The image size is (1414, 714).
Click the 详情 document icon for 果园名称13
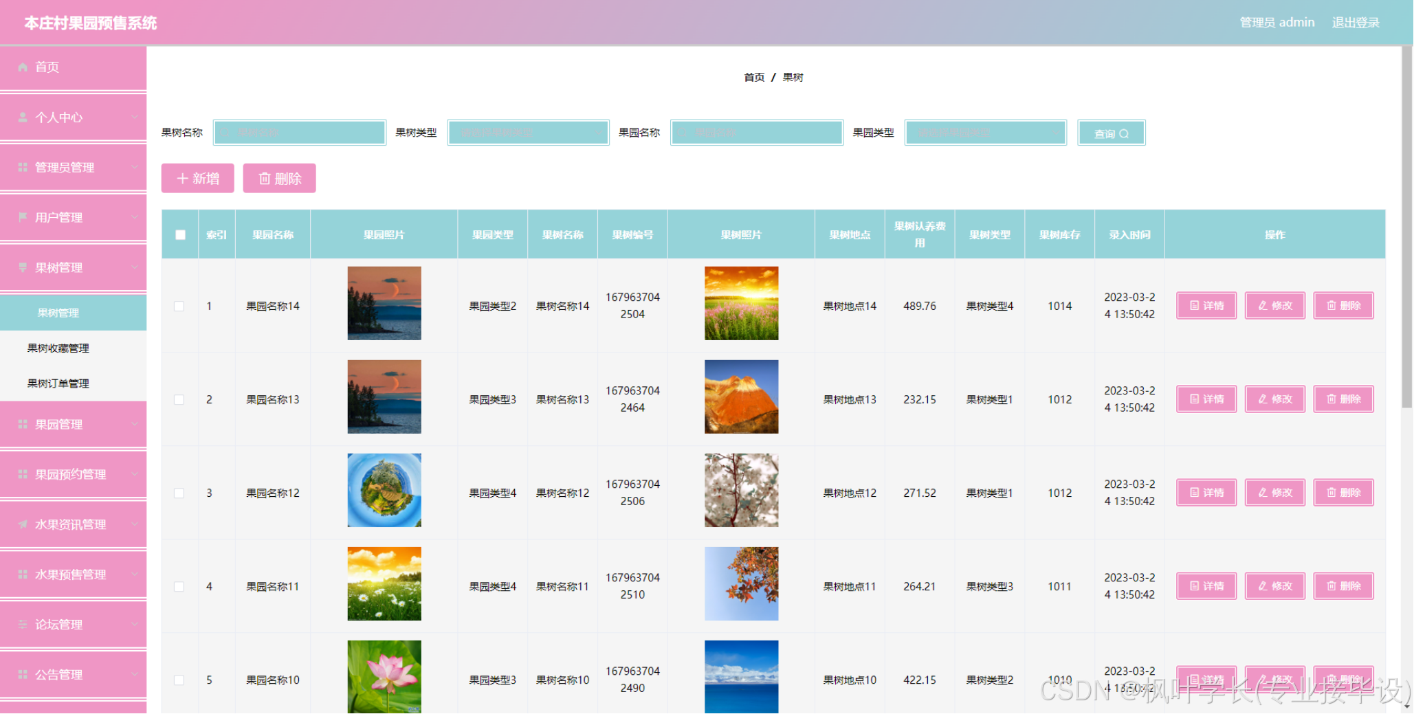pyautogui.click(x=1194, y=399)
